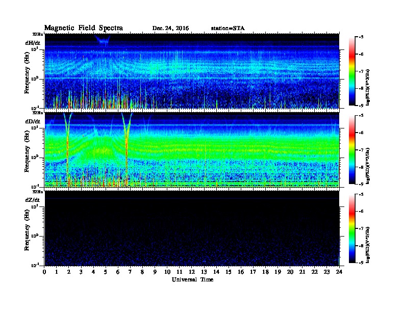This screenshot has height=312, width=404.
Task: Click the "Universal Time" axis title
Action: (x=193, y=279)
